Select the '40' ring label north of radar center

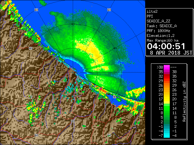click(x=73, y=24)
